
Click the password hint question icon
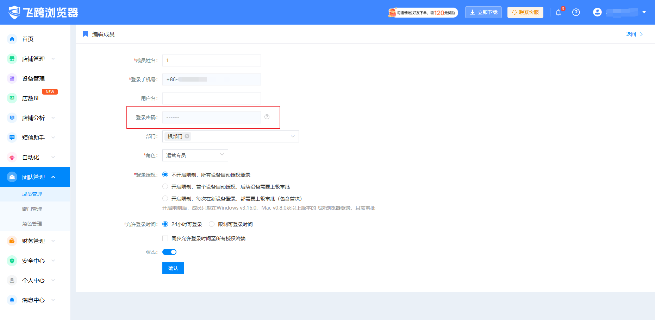[x=267, y=117]
